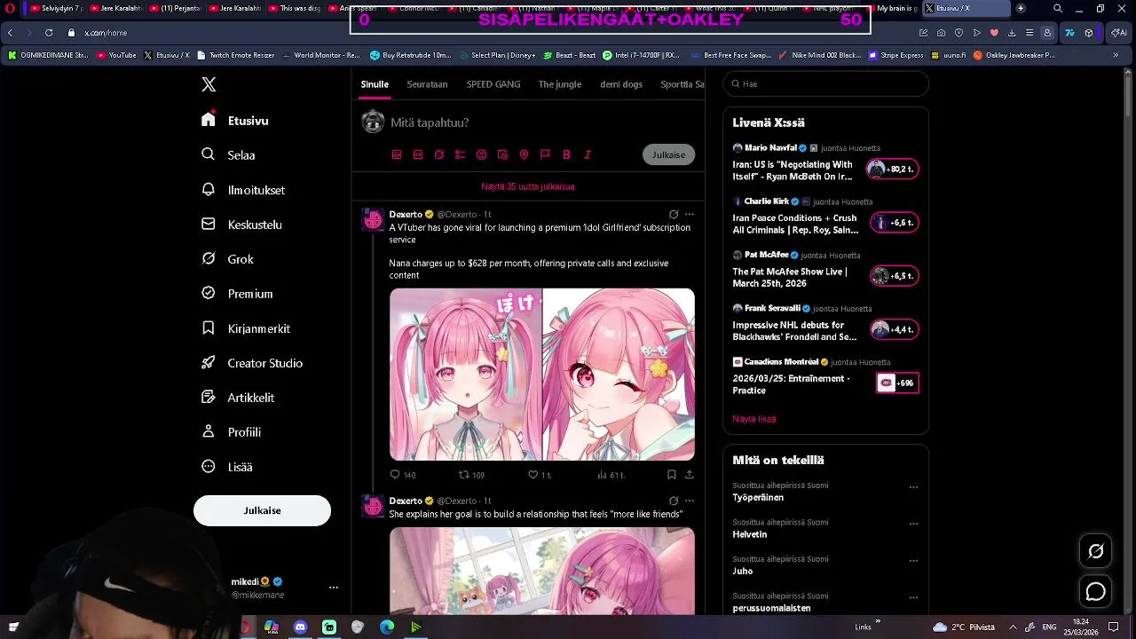Reload the browser page
Viewport: 1136px width, 639px height.
[x=48, y=33]
